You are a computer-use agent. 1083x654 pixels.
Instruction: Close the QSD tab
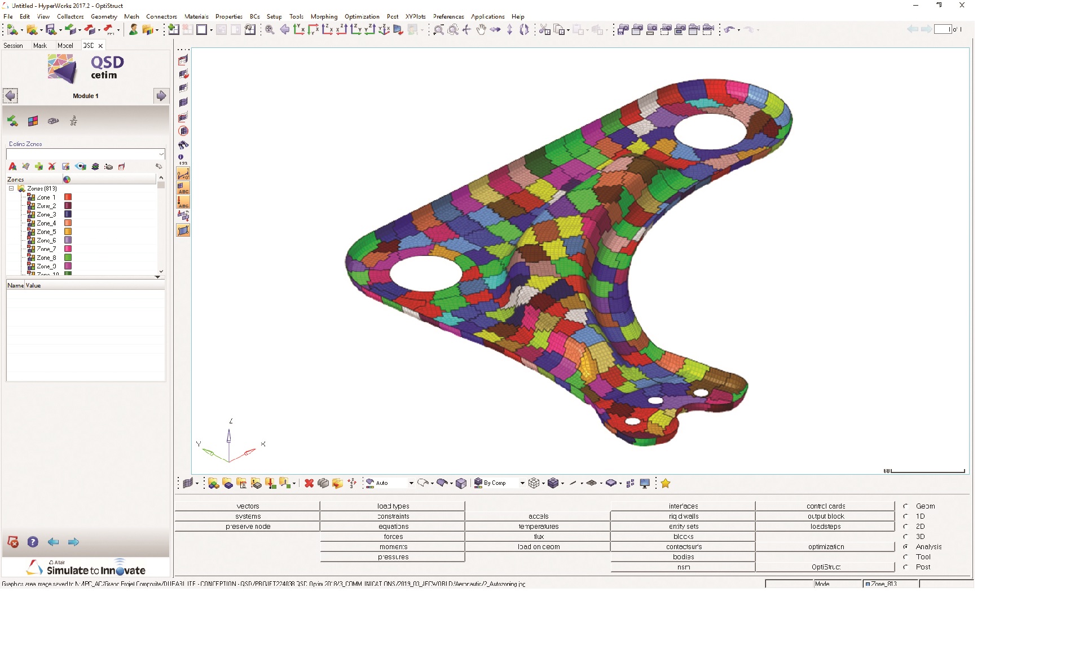(x=100, y=46)
